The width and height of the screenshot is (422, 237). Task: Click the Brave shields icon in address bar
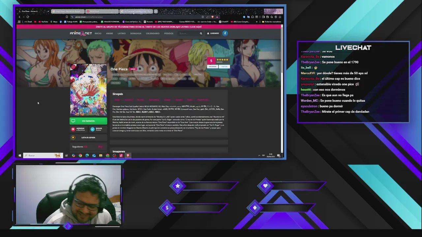(212, 17)
